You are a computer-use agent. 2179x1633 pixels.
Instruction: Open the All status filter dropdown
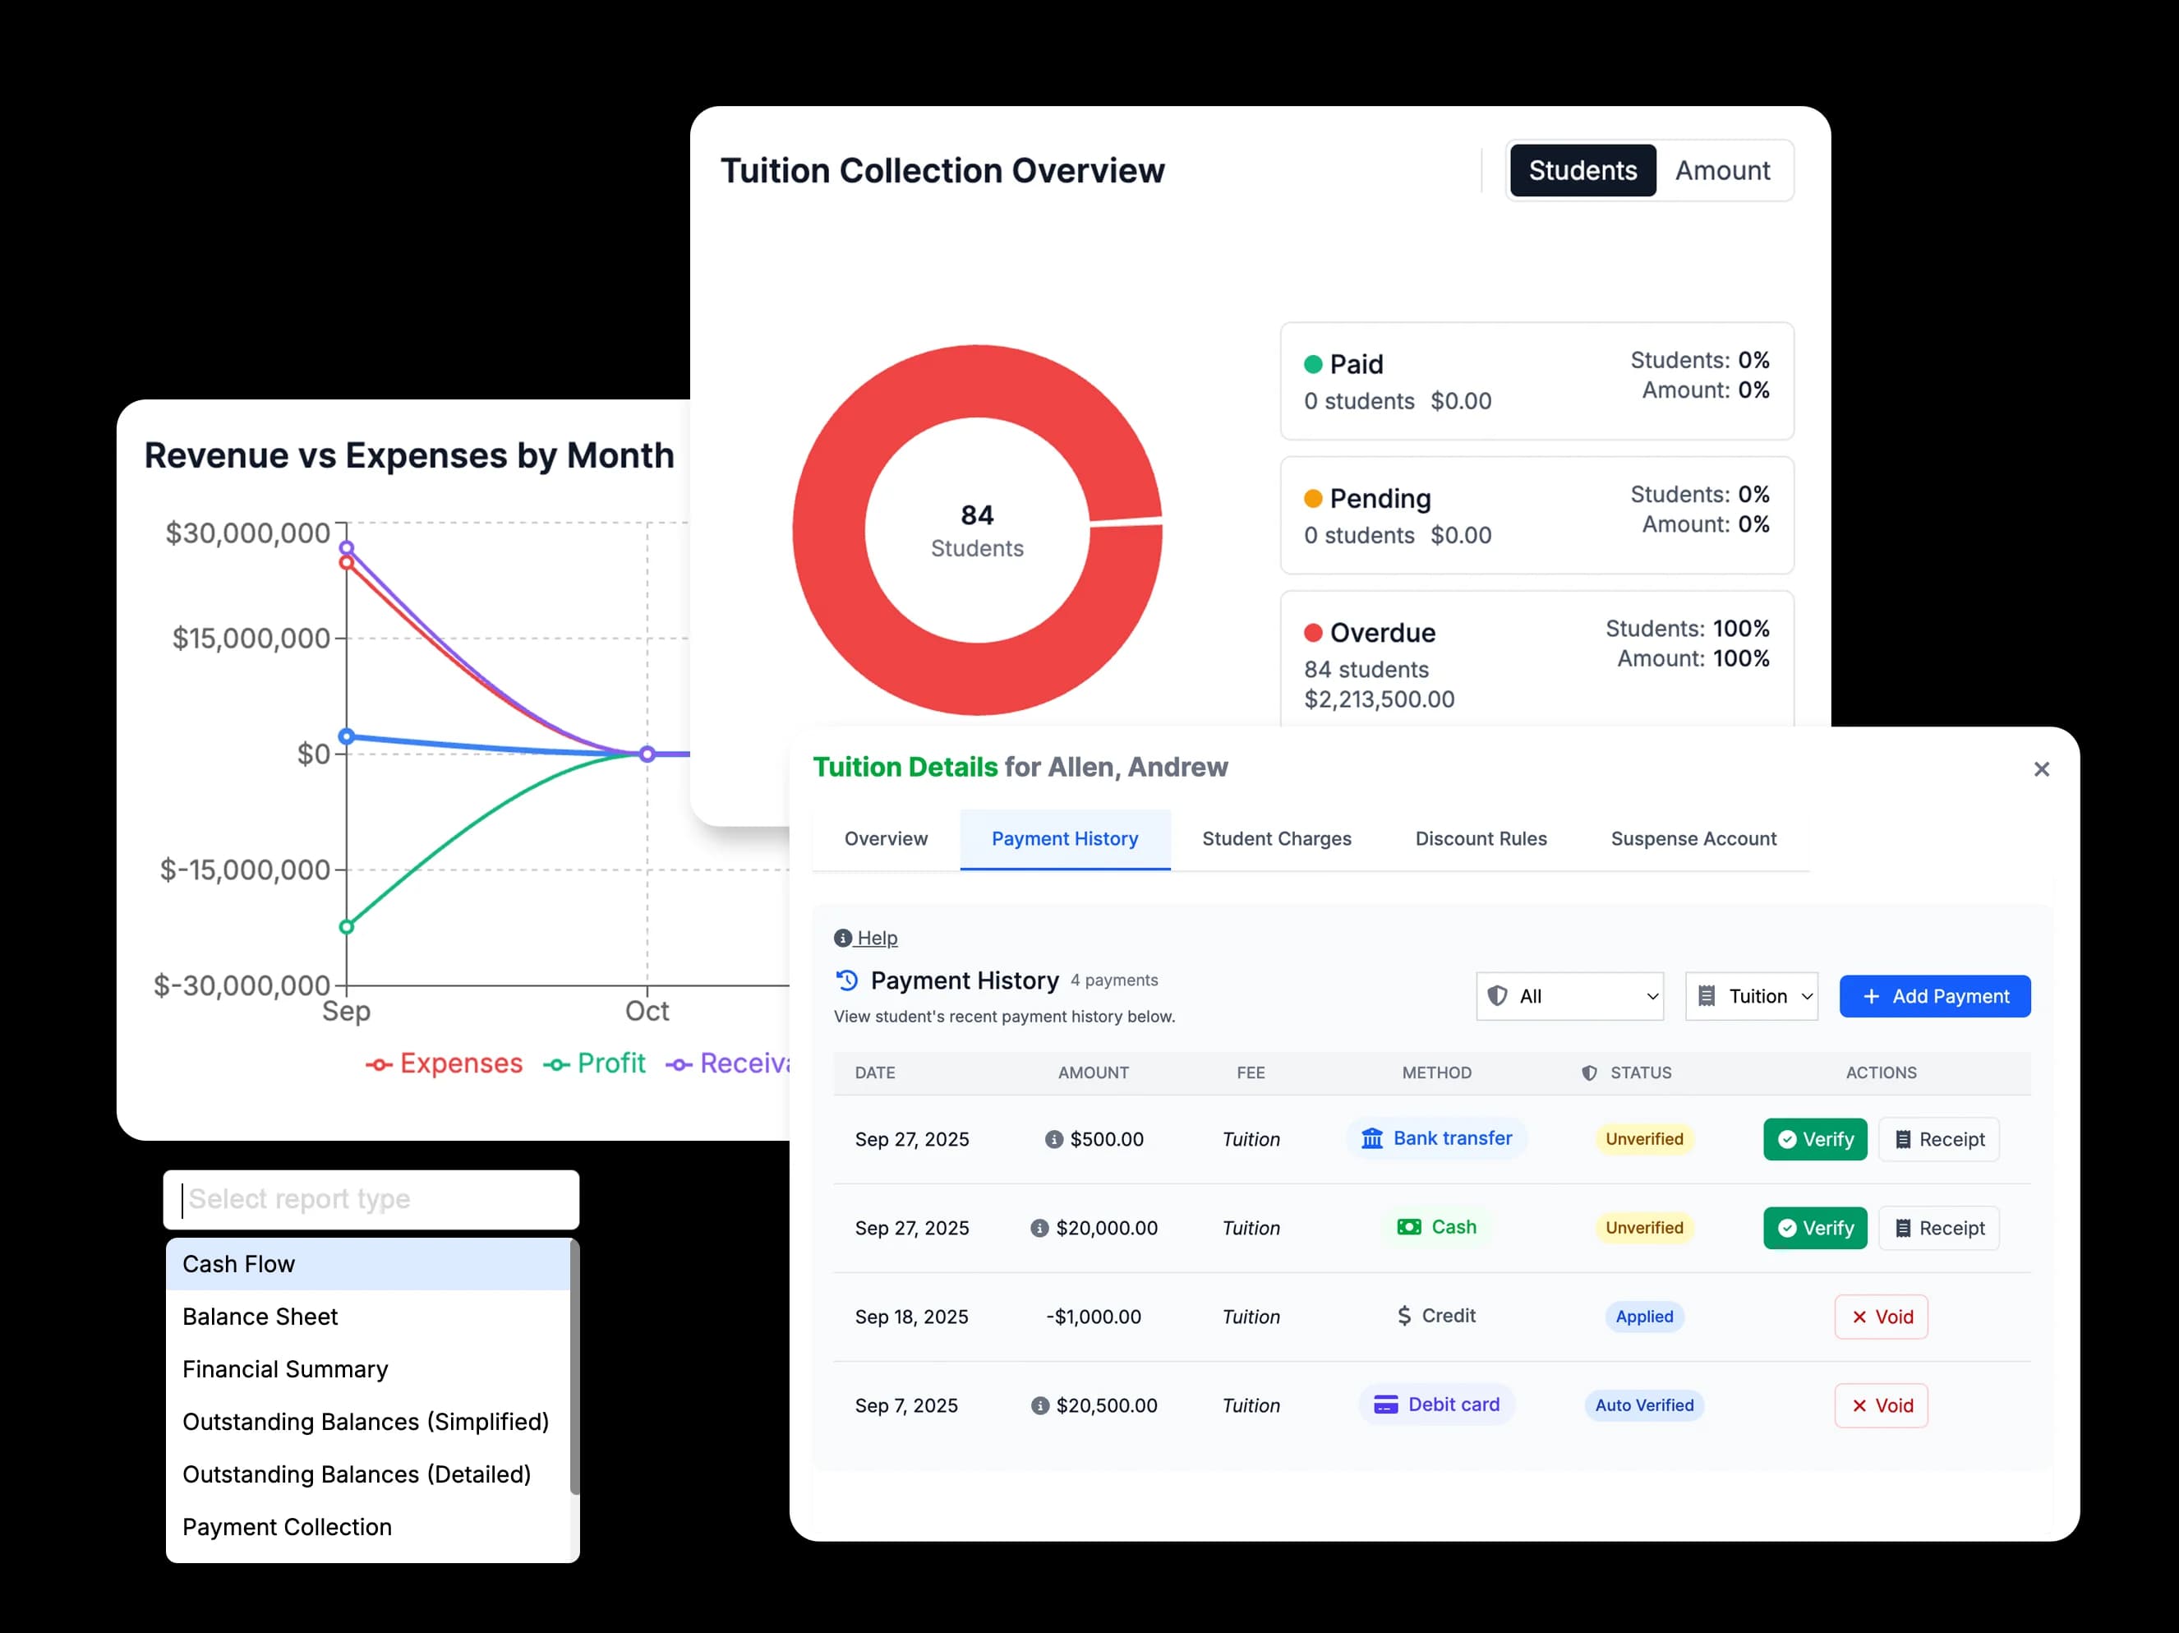1569,996
